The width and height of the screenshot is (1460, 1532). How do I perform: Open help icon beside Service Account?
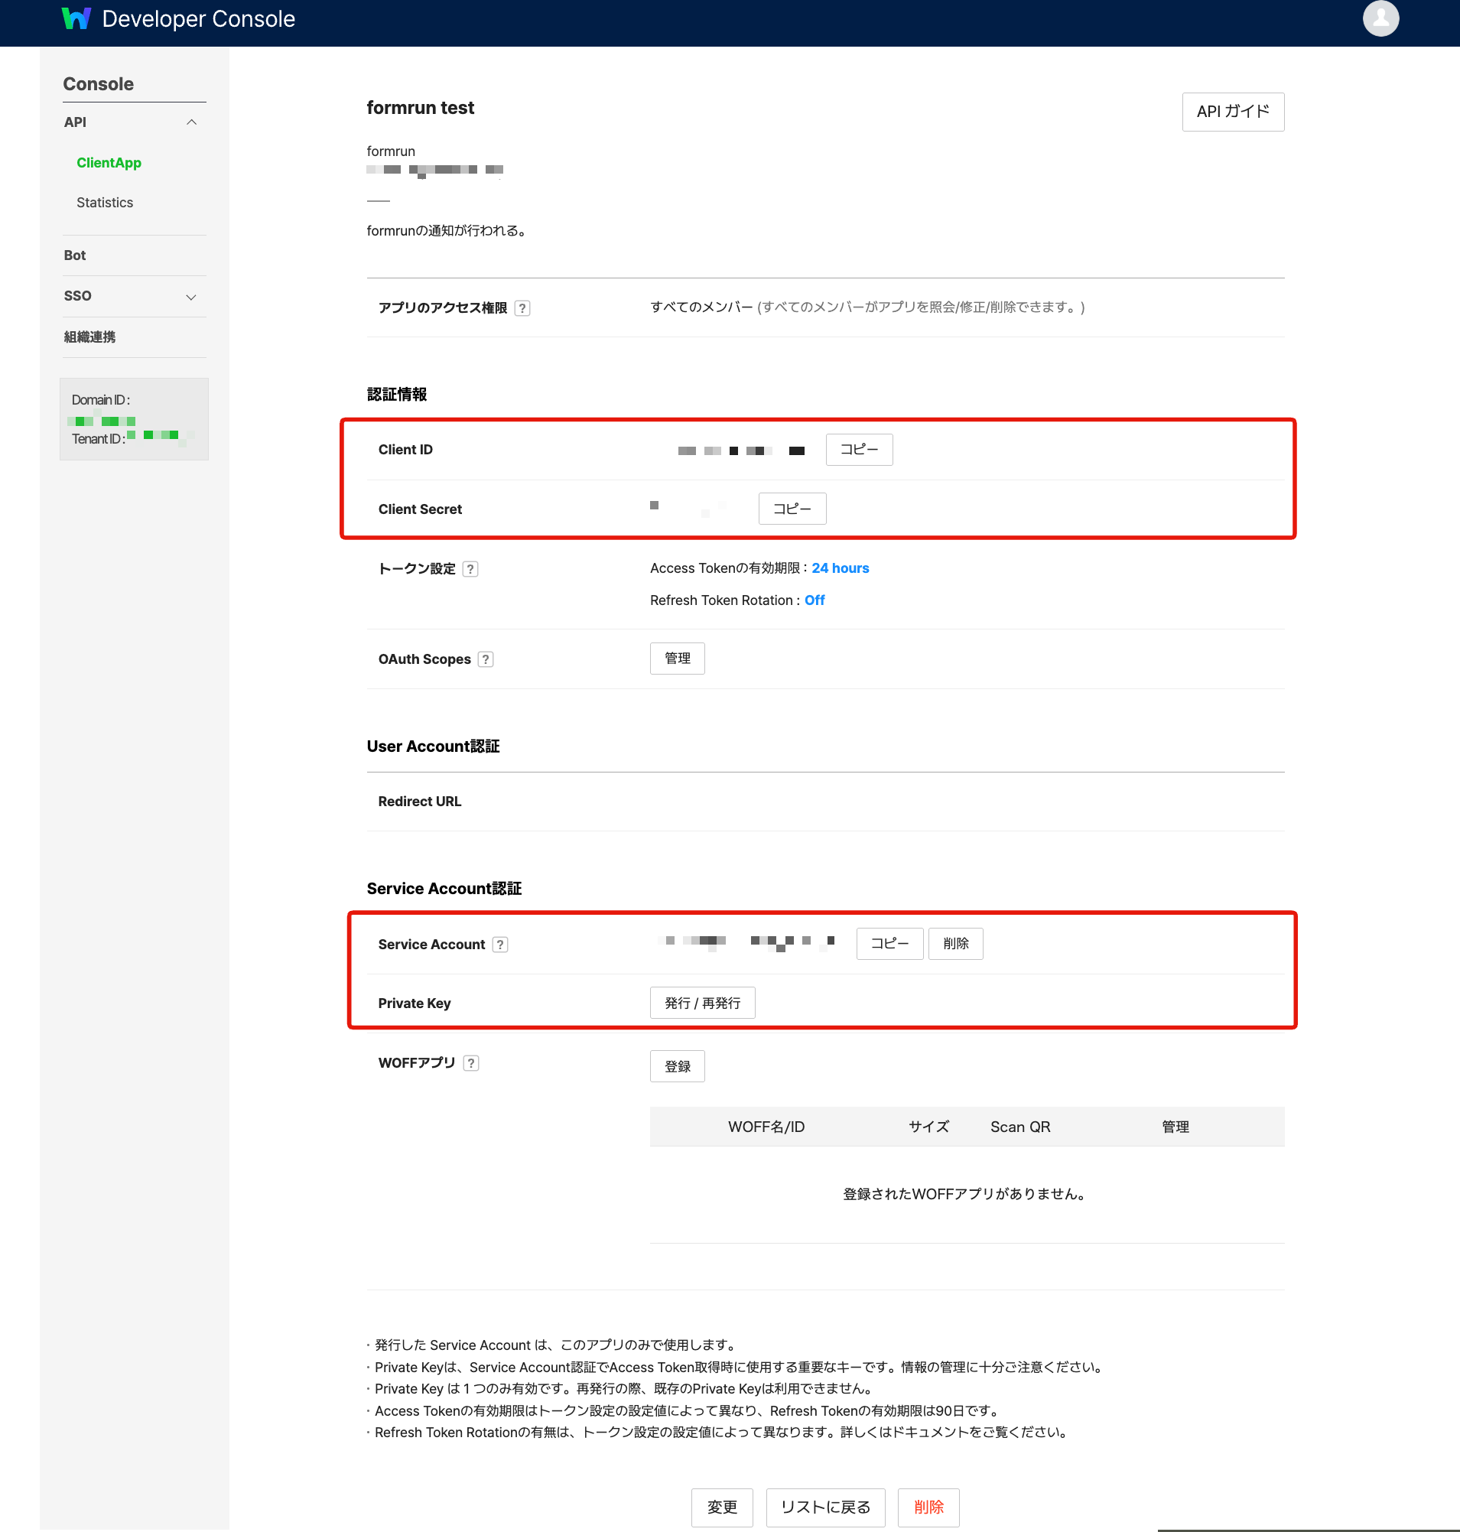500,945
